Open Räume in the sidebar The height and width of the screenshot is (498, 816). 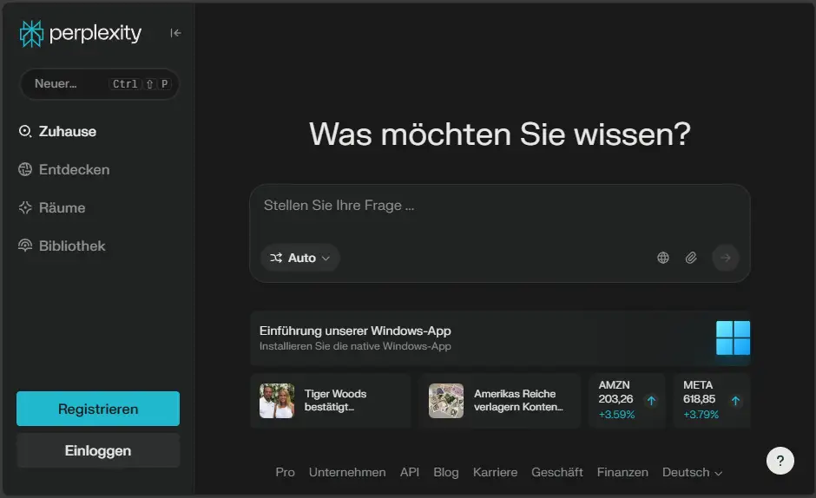(52, 207)
